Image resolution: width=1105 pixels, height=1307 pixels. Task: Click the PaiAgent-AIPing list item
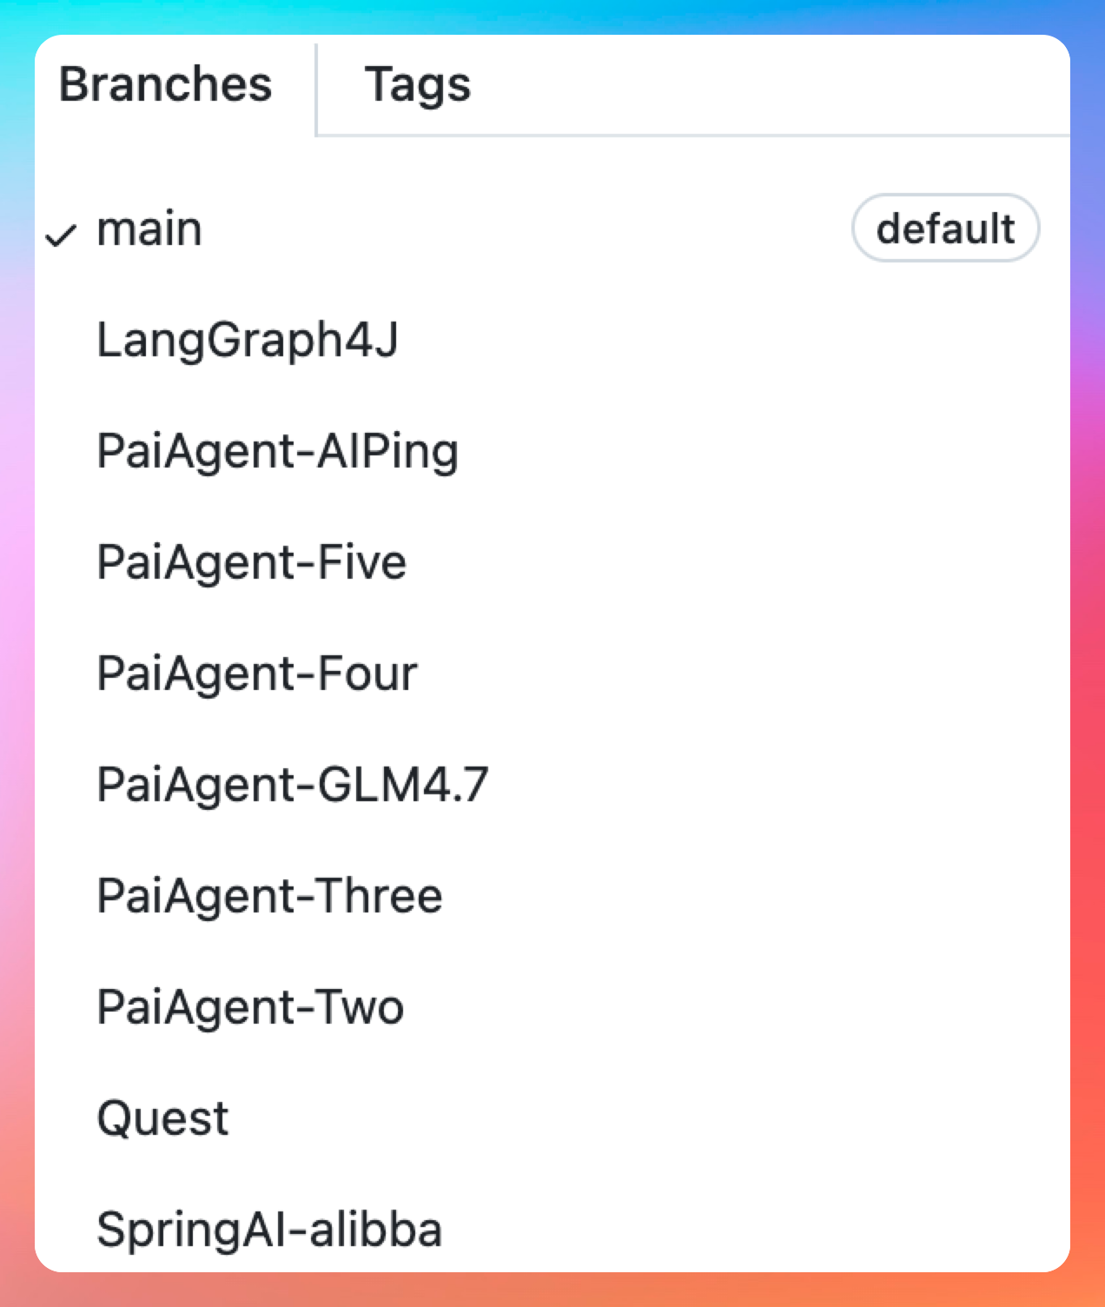click(278, 451)
